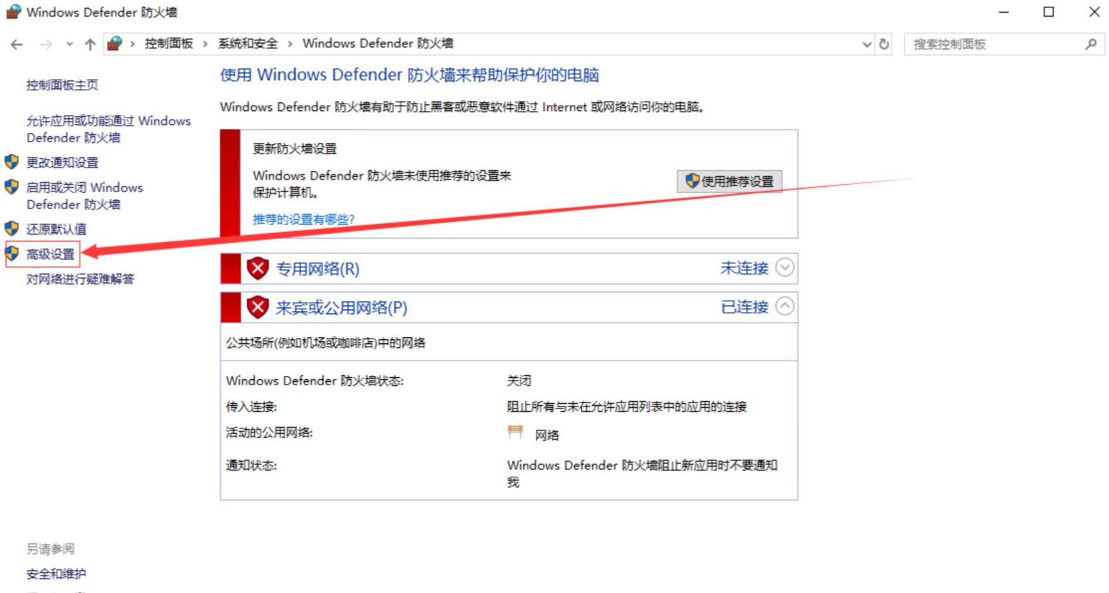This screenshot has height=593, width=1109.
Task: Minimize the Windows Defender 防火墙 window
Action: click(x=1004, y=12)
